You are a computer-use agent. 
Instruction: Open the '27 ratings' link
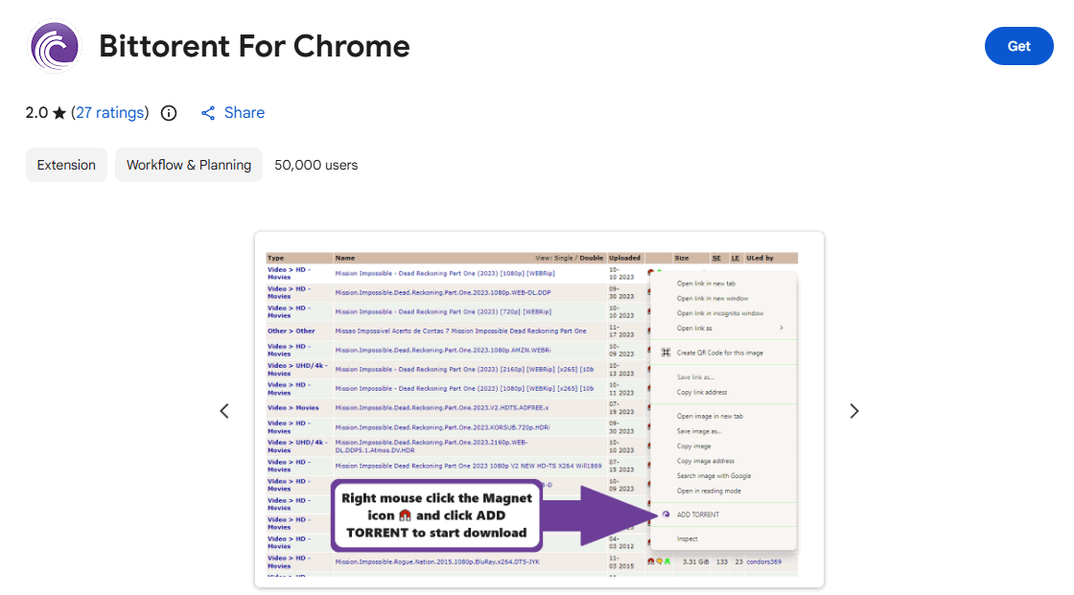coord(110,113)
